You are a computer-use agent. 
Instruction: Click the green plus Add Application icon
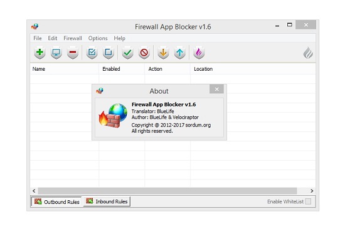point(40,53)
